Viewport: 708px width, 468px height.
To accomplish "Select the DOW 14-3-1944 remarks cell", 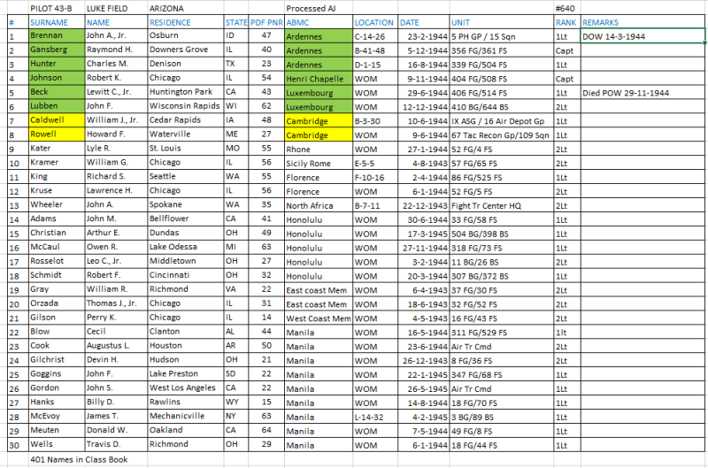I will click(x=643, y=36).
